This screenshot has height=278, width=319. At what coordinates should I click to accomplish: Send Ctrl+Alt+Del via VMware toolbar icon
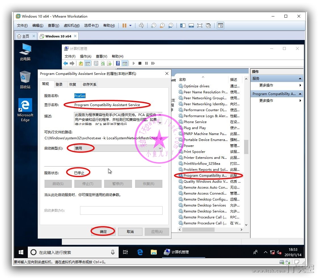[141, 26]
